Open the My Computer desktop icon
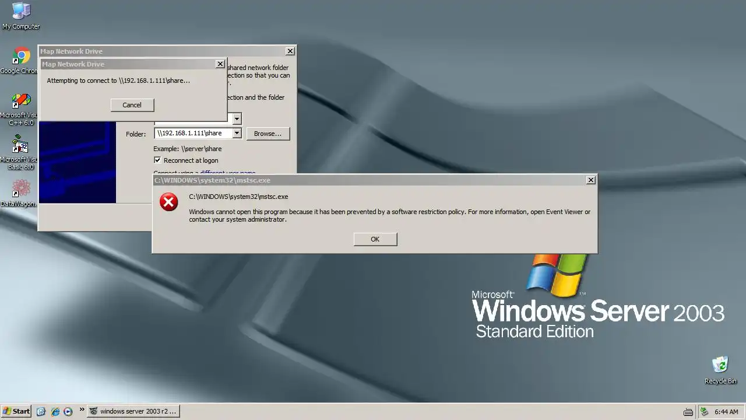This screenshot has width=746, height=420. (x=21, y=16)
